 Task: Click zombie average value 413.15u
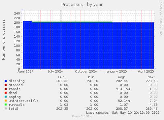(x=123, y=89)
